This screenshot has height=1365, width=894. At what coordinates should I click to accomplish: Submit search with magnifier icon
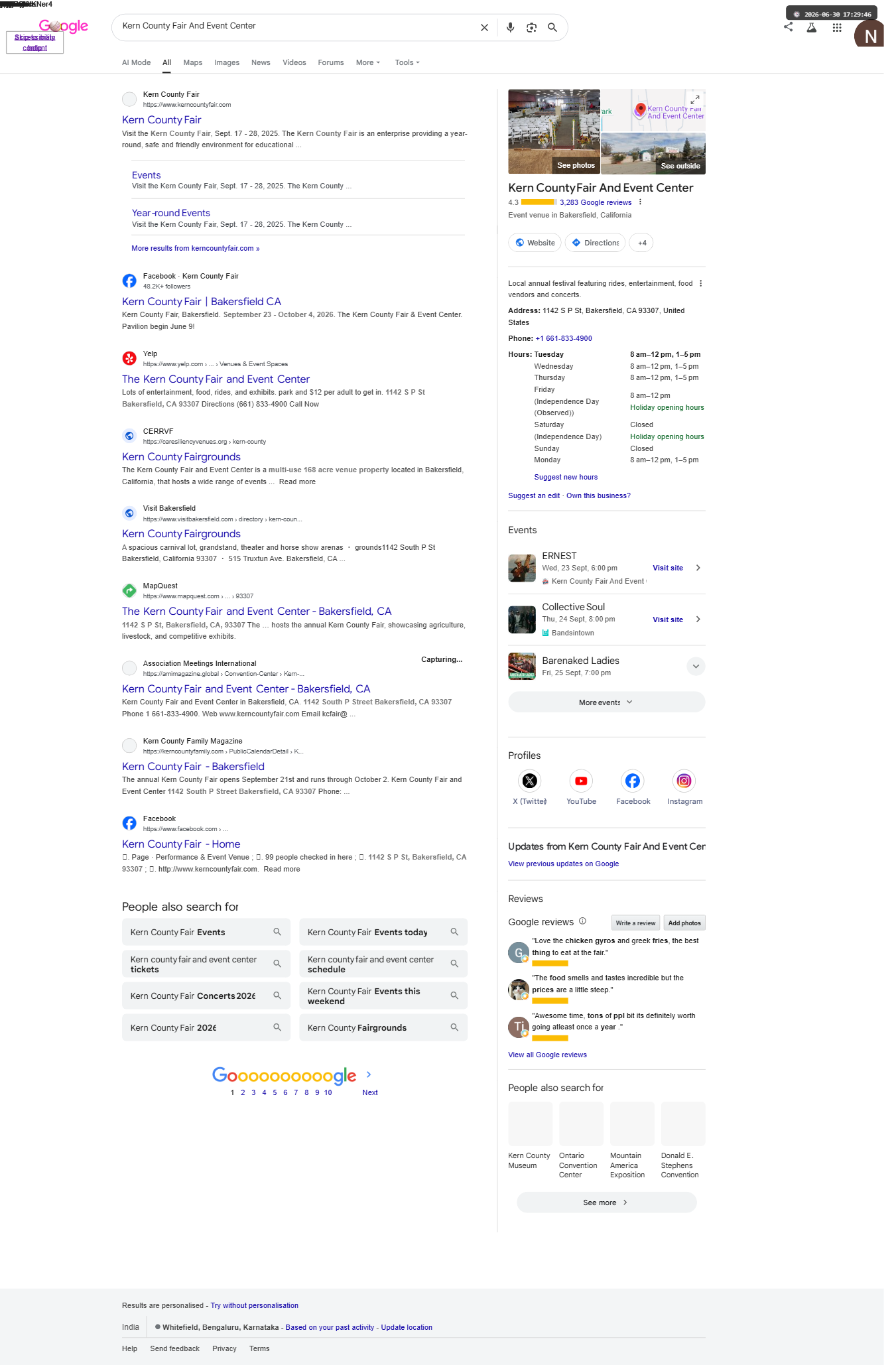click(x=552, y=28)
